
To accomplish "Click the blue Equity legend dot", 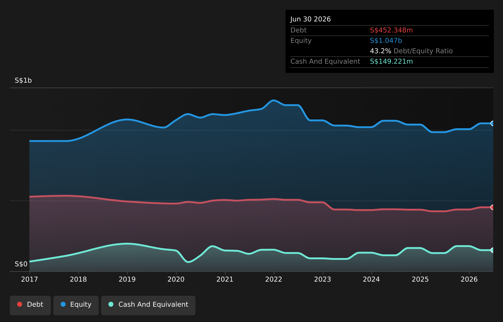I will (x=63, y=304).
